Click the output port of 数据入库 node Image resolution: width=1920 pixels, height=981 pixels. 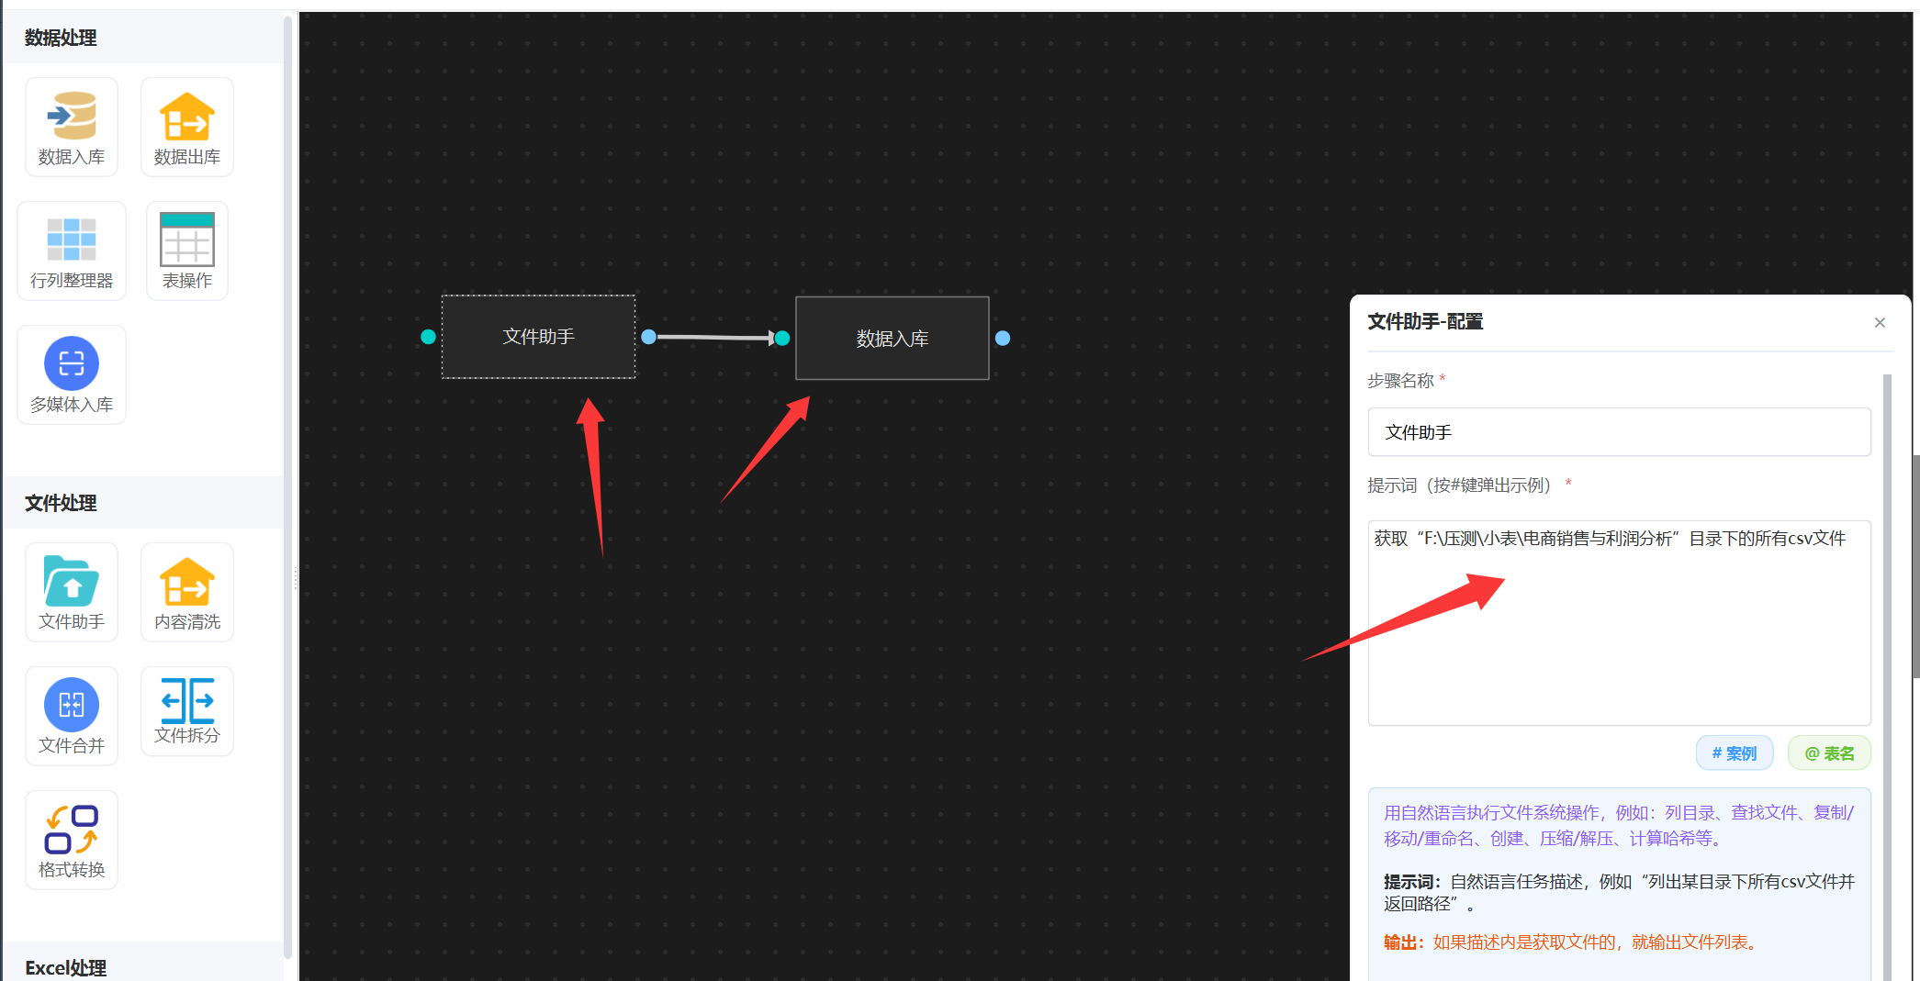point(1003,339)
